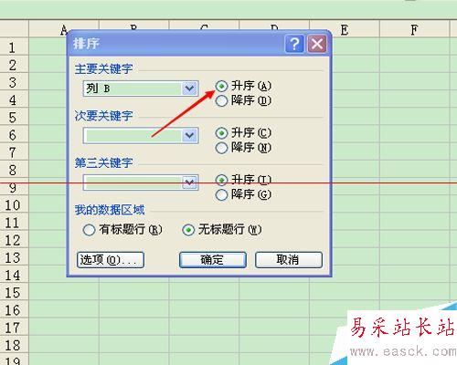Open help in the 排序 dialog
457x365 pixels.
point(294,44)
